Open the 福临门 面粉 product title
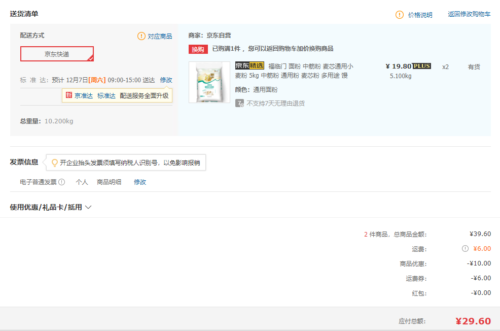 [294, 71]
